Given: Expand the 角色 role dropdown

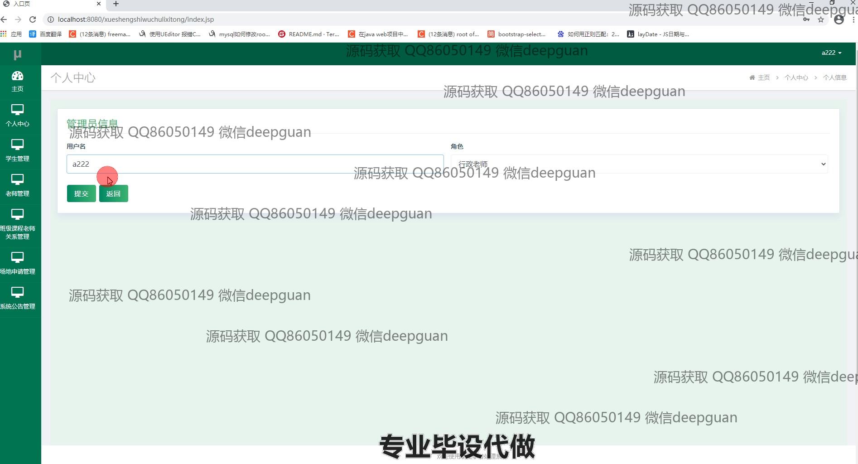Looking at the screenshot, I should (639, 164).
